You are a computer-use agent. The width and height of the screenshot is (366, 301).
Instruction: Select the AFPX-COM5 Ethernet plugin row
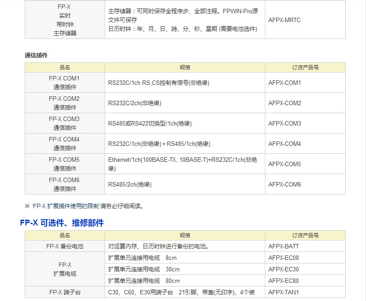tap(184, 164)
